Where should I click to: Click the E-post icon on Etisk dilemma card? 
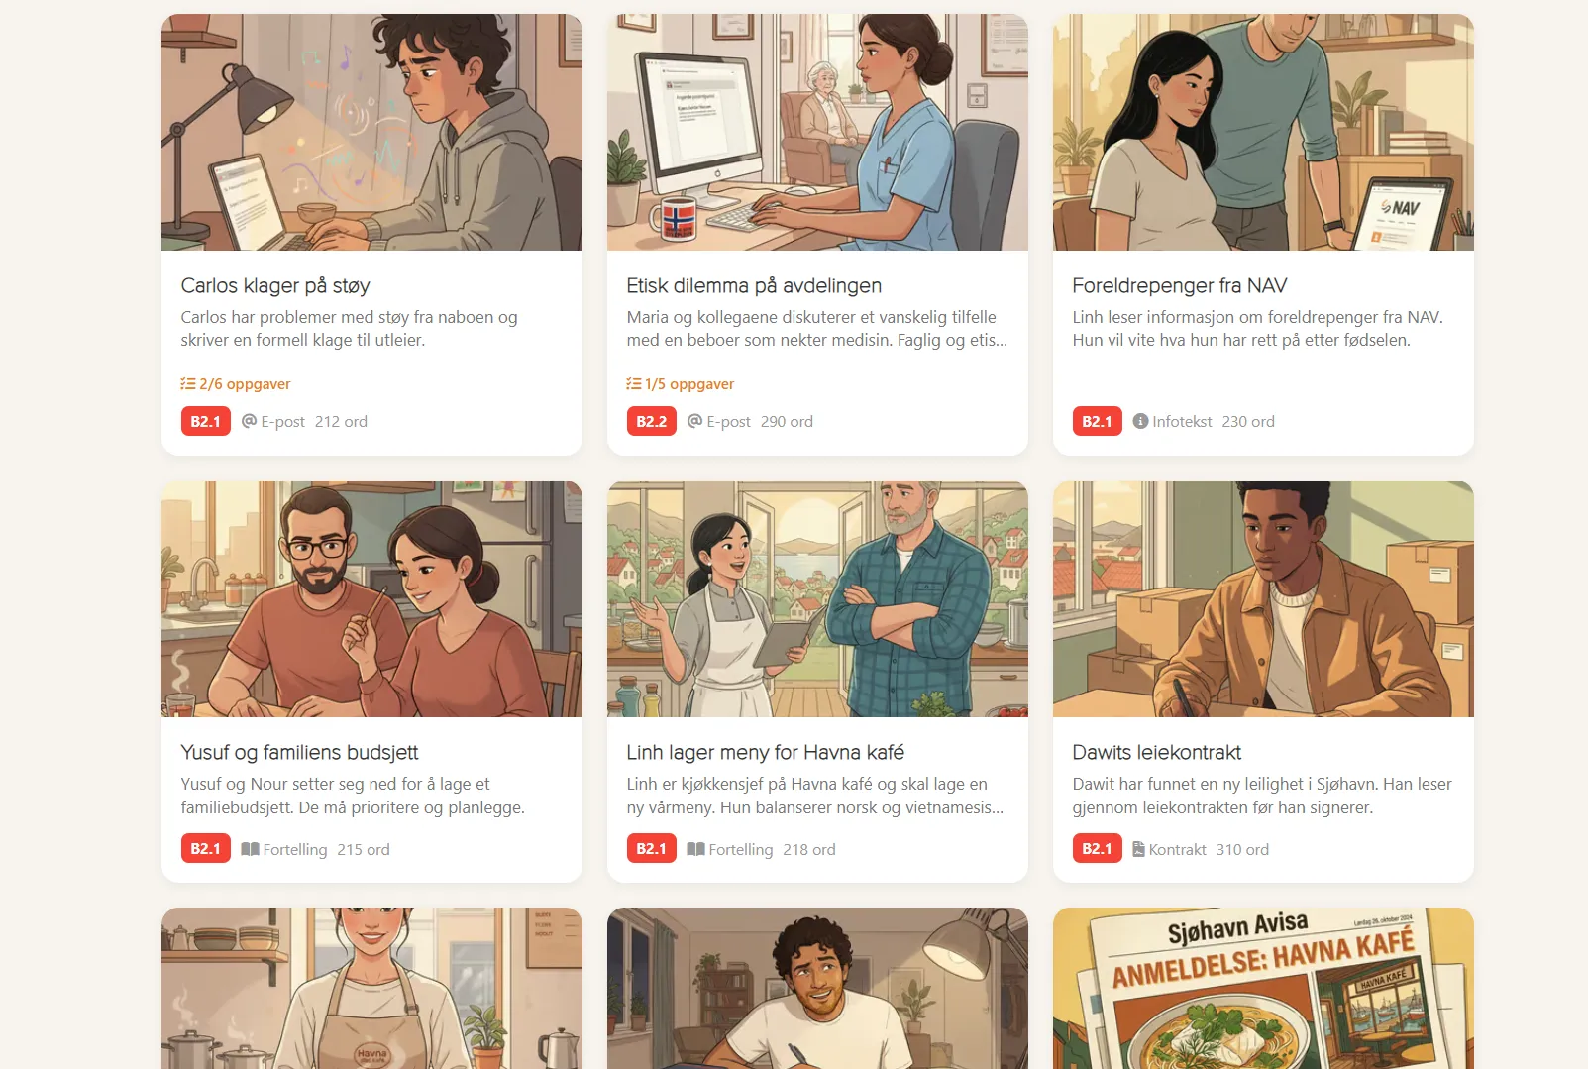tap(694, 421)
